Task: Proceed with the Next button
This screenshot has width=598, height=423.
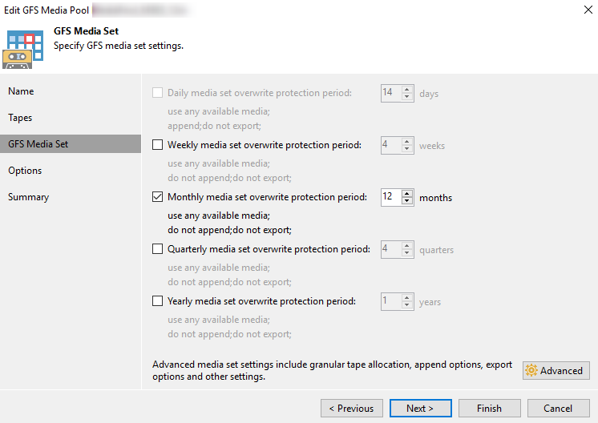Action: 420,409
